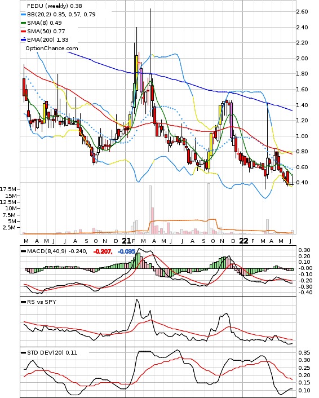The height and width of the screenshot is (398, 319).
Task: Click the red SMA(50) legend swatch
Action: [23, 31]
